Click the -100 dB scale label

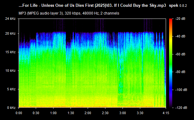click(181, 90)
